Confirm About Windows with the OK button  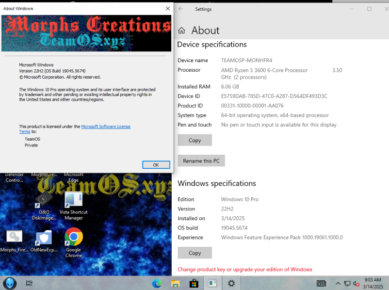(x=156, y=165)
